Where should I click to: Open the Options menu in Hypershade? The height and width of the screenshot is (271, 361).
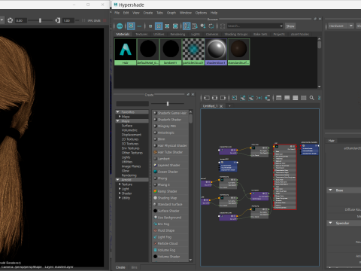[201, 13]
